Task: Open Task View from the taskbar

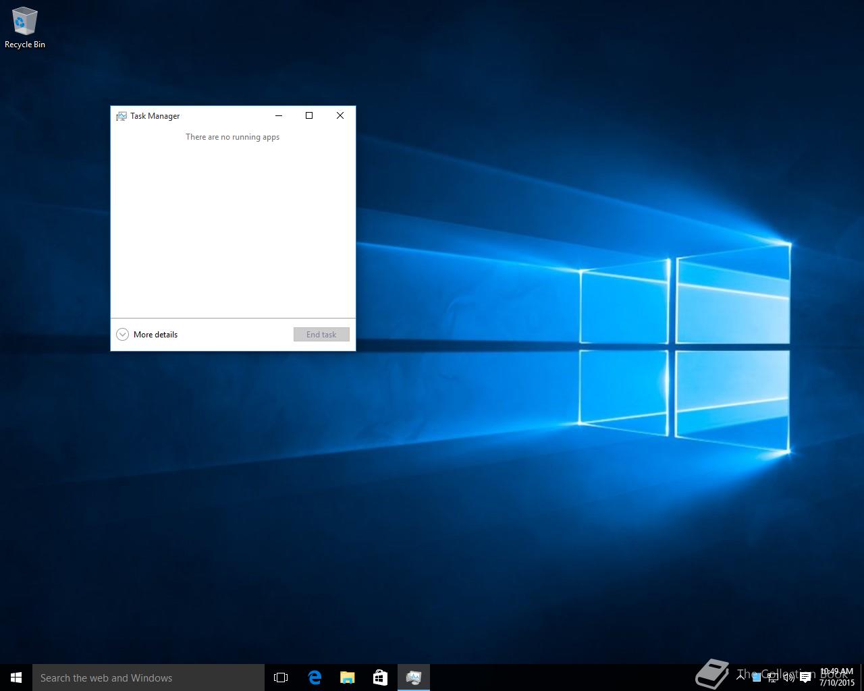Action: pos(281,678)
